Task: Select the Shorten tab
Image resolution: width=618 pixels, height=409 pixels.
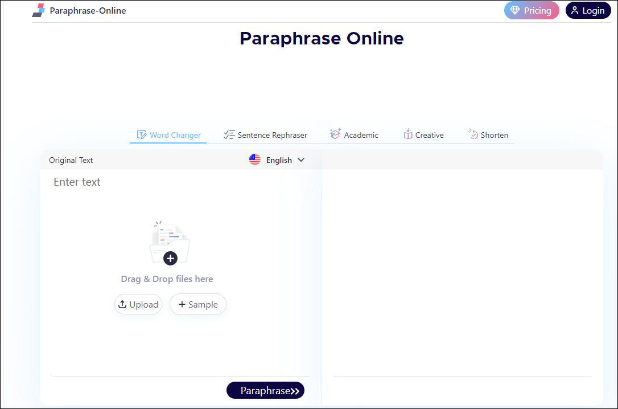Action: point(488,135)
